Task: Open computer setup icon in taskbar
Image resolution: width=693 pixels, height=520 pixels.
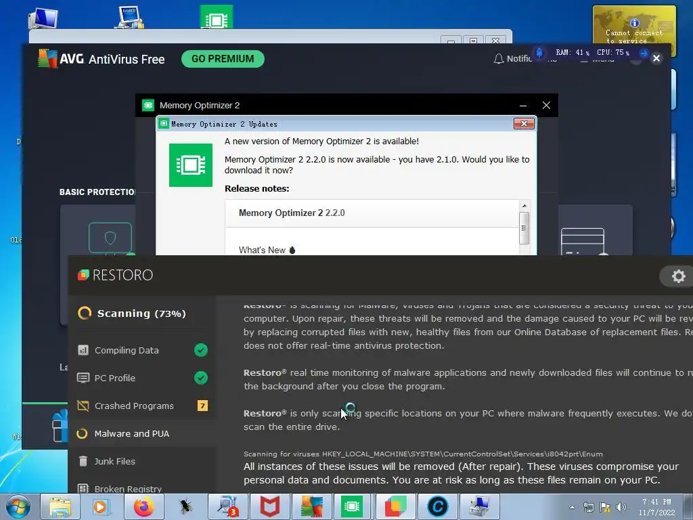Action: 479,506
